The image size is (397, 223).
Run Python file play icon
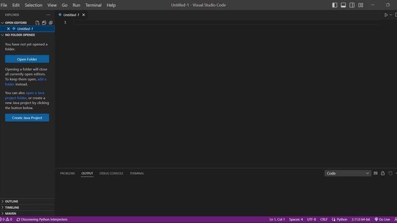pyautogui.click(x=386, y=15)
